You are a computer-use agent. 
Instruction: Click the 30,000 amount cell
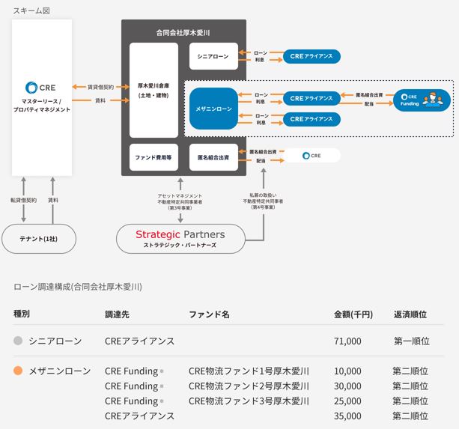tap(347, 386)
